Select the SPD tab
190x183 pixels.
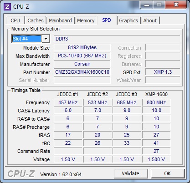pos(107,20)
